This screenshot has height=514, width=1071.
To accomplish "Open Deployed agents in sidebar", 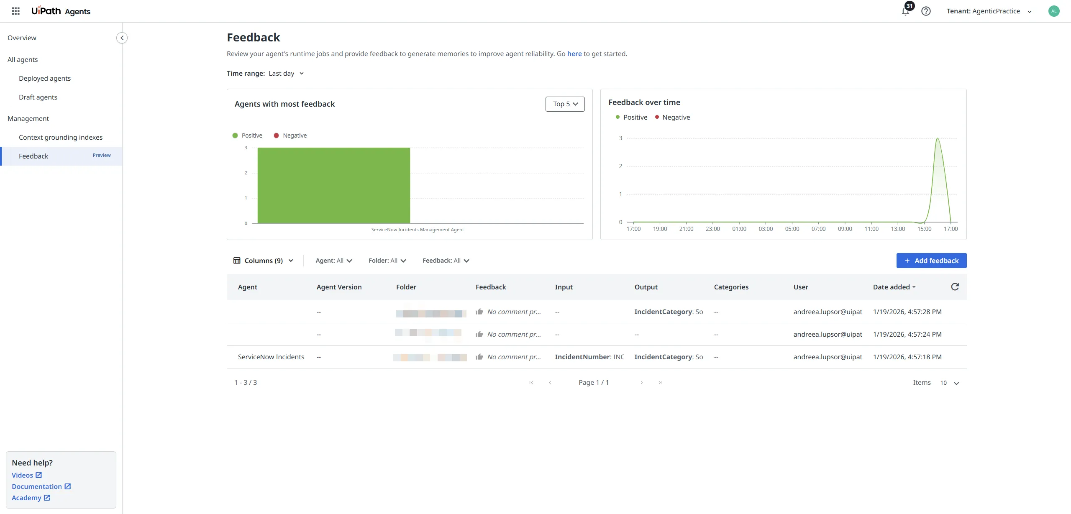I will pos(45,79).
